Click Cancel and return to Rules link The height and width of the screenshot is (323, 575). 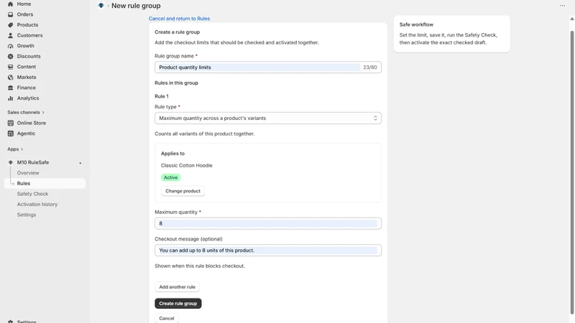pos(179,19)
